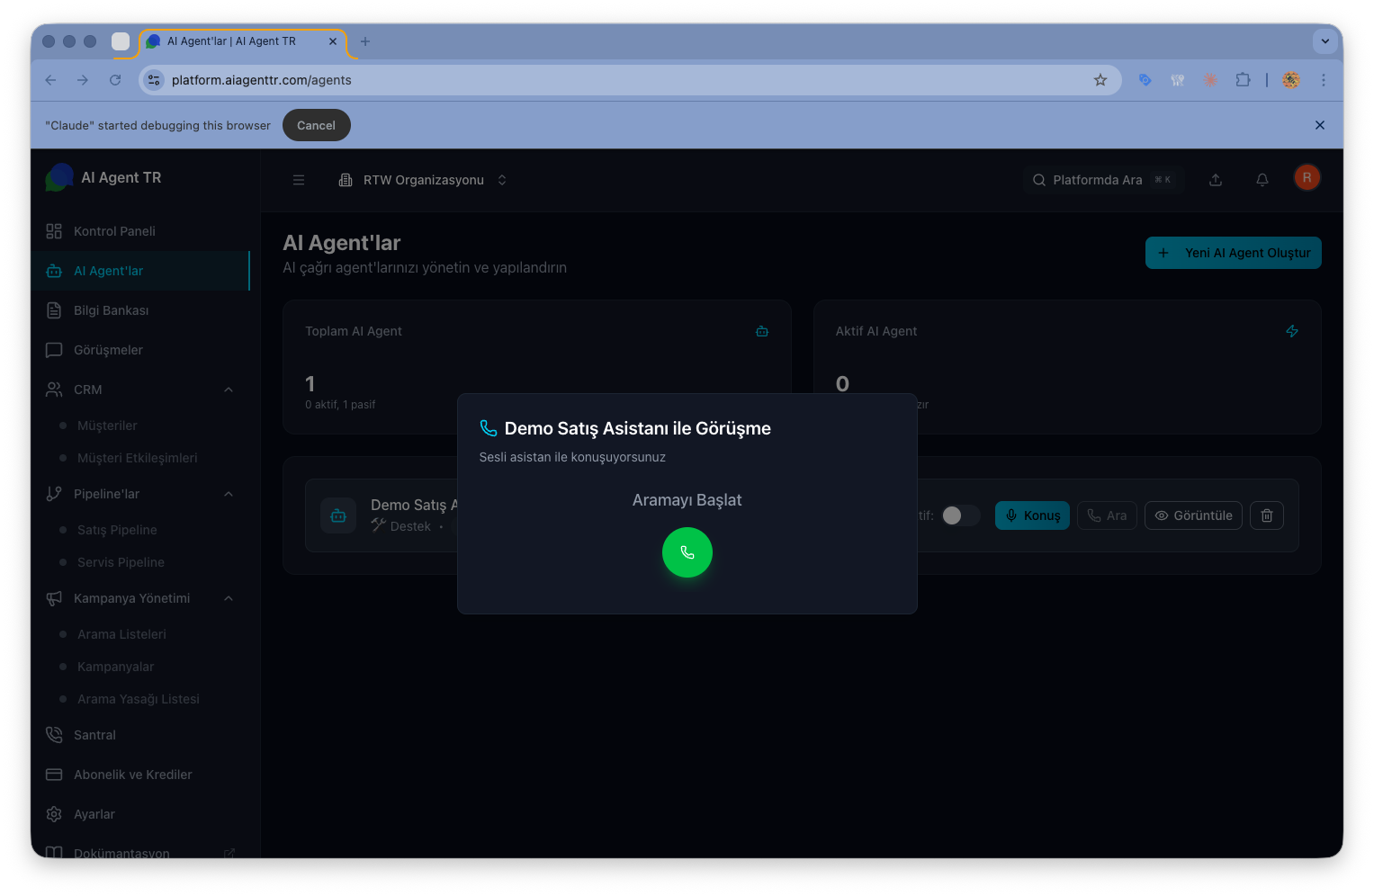Click the phone icon in dialog title
This screenshot has height=896, width=1374.
coord(489,428)
